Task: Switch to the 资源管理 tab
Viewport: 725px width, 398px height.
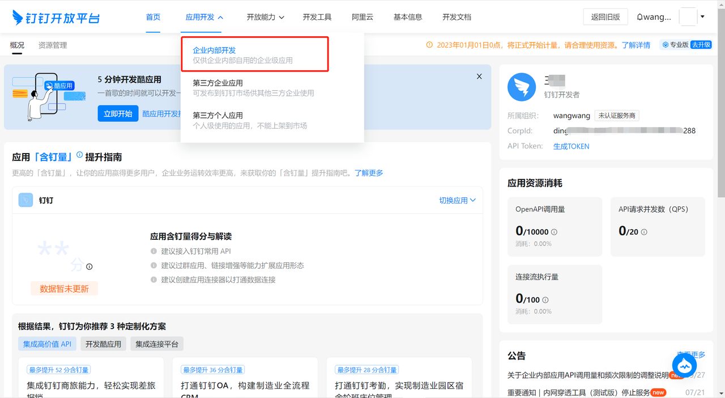Action: (53, 45)
